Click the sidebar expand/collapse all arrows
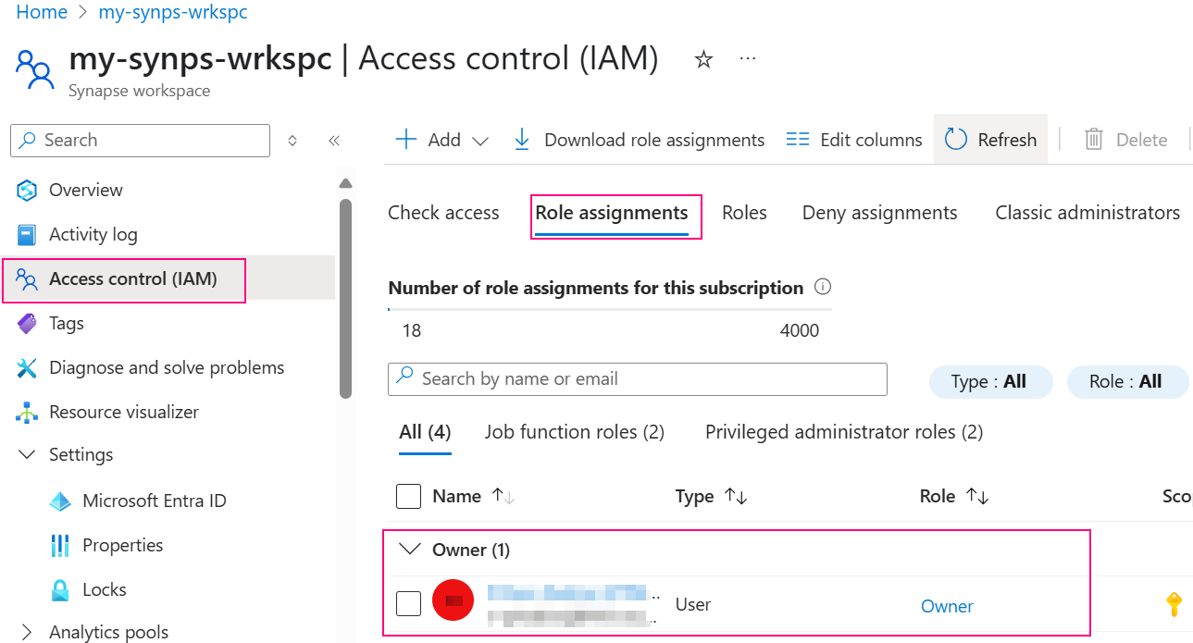 [x=292, y=141]
